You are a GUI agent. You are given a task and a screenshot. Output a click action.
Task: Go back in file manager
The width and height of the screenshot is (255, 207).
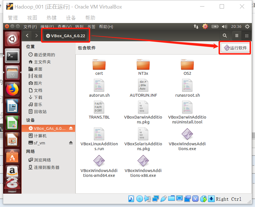pos(27,36)
